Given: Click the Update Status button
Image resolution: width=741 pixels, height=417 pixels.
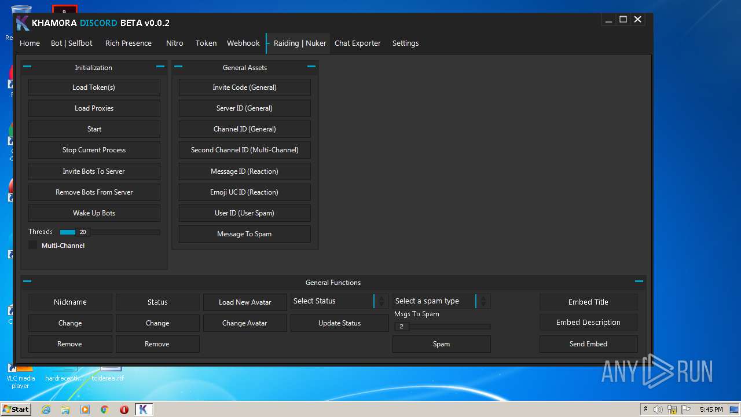Looking at the screenshot, I should (x=339, y=323).
